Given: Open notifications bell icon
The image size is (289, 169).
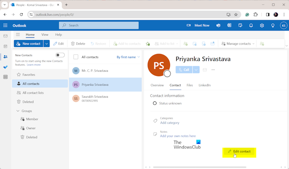Looking at the screenshot, I should coord(251,26).
